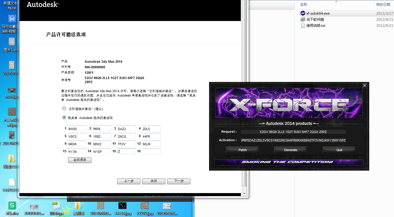
Task: Sort Explorer files by 名称 column
Action: click(x=304, y=4)
